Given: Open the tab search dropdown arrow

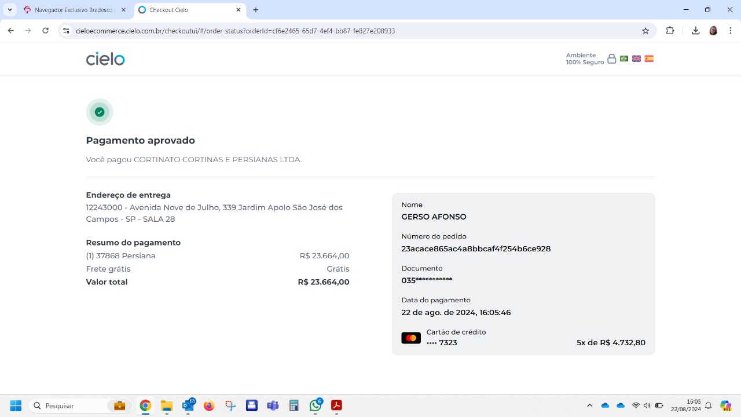Looking at the screenshot, I should point(10,10).
